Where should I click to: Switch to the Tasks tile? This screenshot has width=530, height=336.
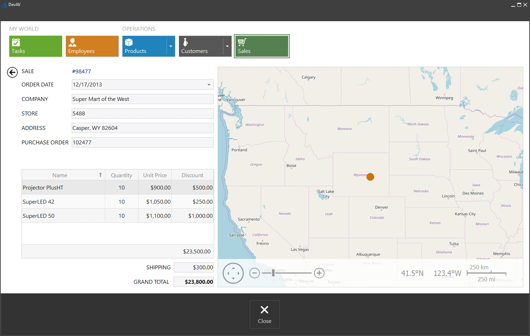[x=35, y=46]
